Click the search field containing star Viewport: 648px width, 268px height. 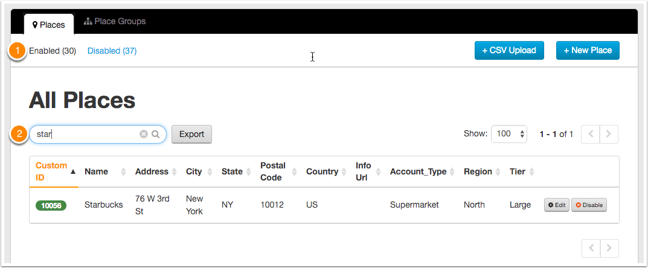(97, 134)
